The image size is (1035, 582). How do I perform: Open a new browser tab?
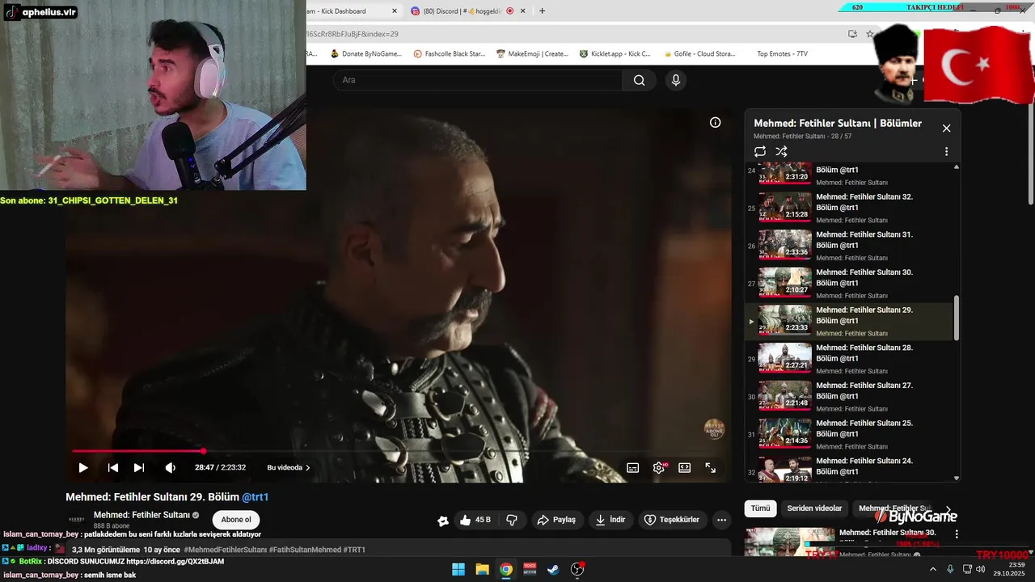point(542,11)
